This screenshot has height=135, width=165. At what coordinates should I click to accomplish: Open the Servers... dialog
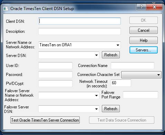click(144, 50)
